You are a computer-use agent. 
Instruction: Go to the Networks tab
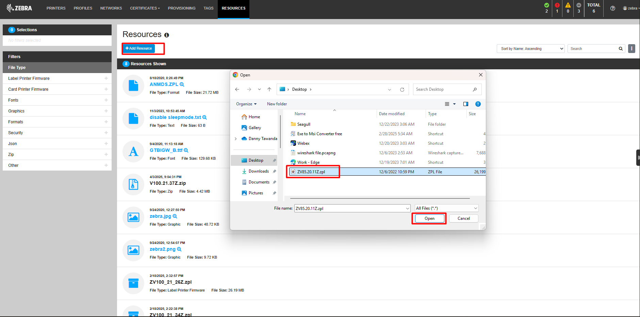pyautogui.click(x=111, y=8)
